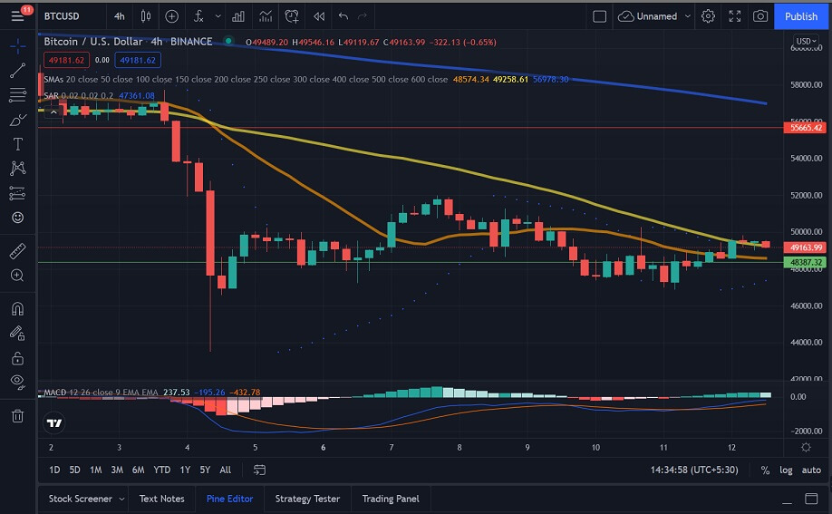Open the Unnamed layout dropdown arrow
The height and width of the screenshot is (514, 832).
point(688,16)
